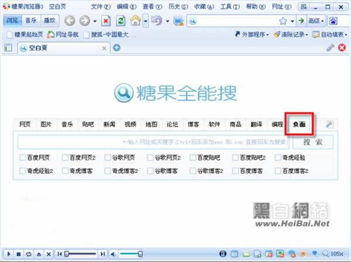Expand the 清除记录 dropdown
The image size is (351, 262).
(291, 35)
